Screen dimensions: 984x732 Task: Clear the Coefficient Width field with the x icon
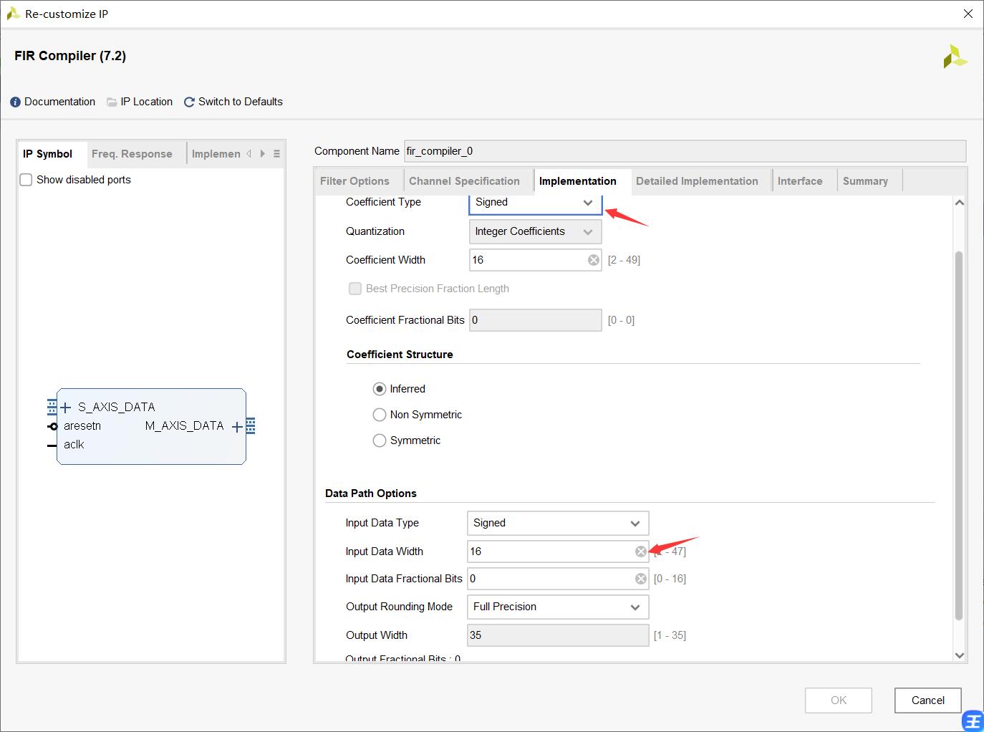(594, 260)
